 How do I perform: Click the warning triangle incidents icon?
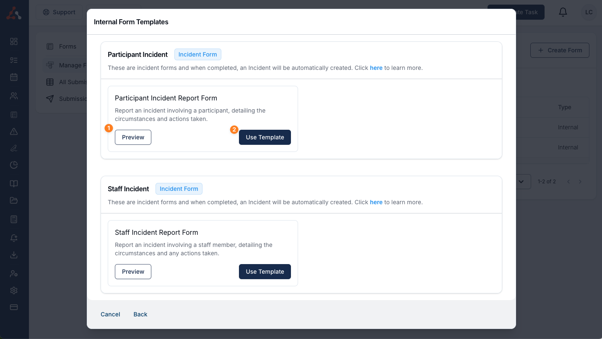click(x=14, y=131)
